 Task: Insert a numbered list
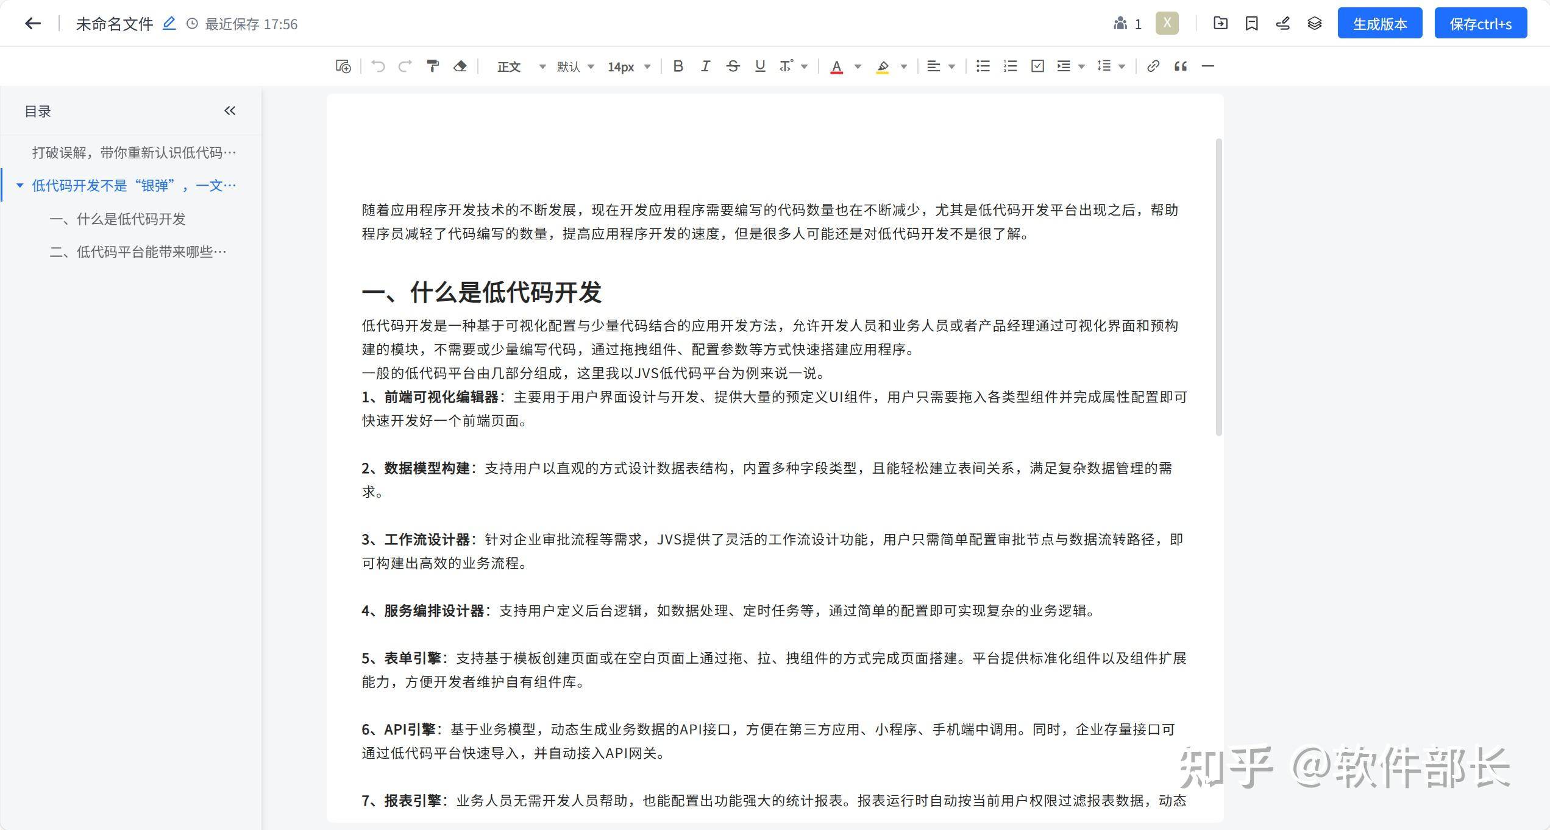[x=1010, y=66]
